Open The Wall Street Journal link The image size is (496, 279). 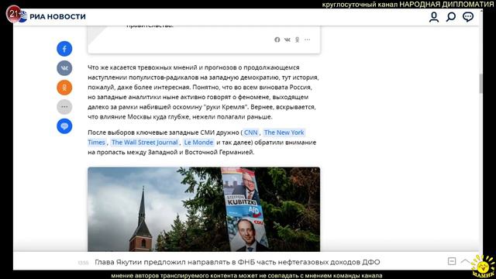pyautogui.click(x=145, y=143)
